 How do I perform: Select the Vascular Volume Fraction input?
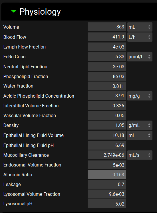[107, 115]
